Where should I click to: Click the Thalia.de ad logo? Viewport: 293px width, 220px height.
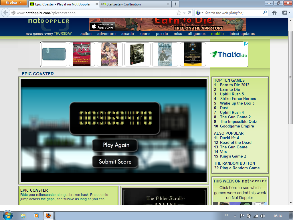(228, 54)
